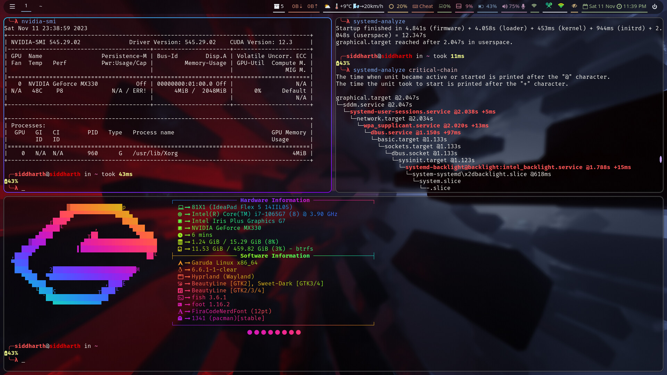This screenshot has height=375, width=667.
Task: Open the bright green Wi-Fi network menu
Action: pos(561,6)
